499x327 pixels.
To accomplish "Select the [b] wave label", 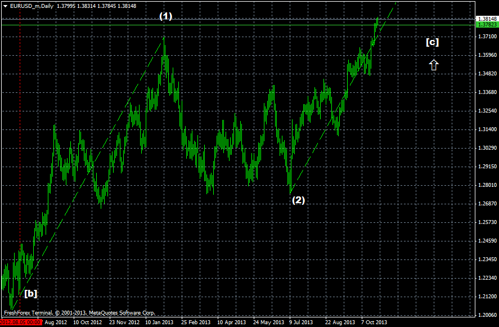I will [x=30, y=293].
